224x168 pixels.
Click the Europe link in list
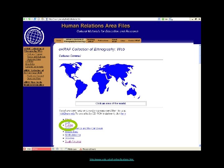pyautogui.click(x=69, y=125)
